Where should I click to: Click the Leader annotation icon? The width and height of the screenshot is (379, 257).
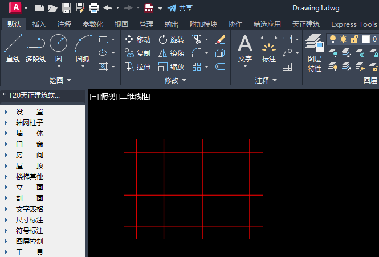click(287, 53)
